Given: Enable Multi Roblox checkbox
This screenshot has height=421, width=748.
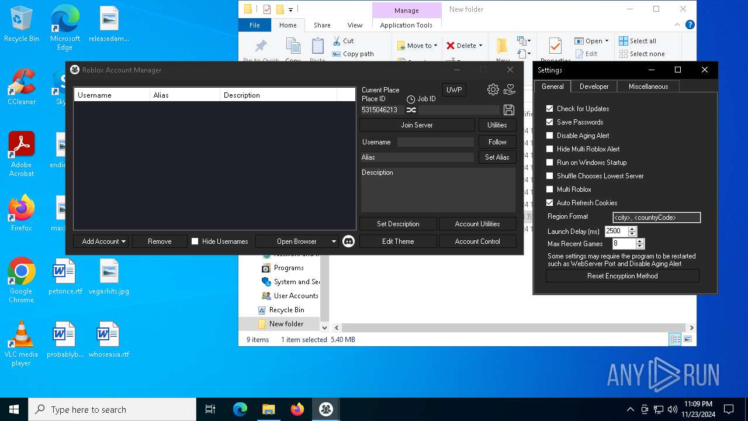Looking at the screenshot, I should (x=549, y=189).
